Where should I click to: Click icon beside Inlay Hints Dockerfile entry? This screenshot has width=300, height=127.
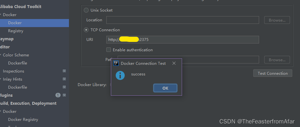[64, 87]
